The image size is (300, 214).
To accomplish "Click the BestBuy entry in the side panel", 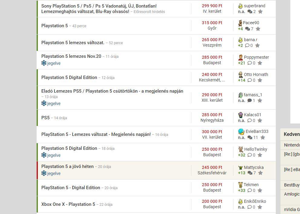I will point(292,185).
